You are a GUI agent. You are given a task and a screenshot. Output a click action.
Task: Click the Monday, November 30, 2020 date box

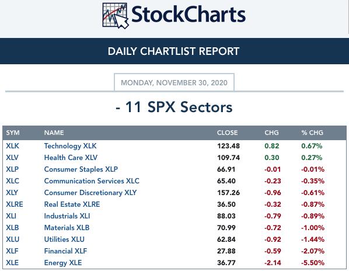[174, 82]
